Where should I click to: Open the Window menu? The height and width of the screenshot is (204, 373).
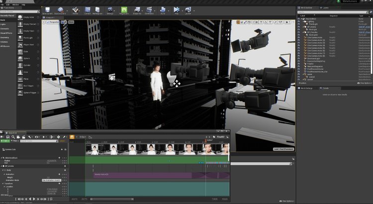coord(15,5)
